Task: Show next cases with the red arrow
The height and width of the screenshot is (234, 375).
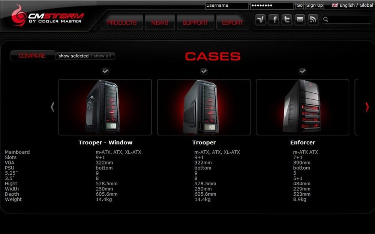Action: point(367,107)
